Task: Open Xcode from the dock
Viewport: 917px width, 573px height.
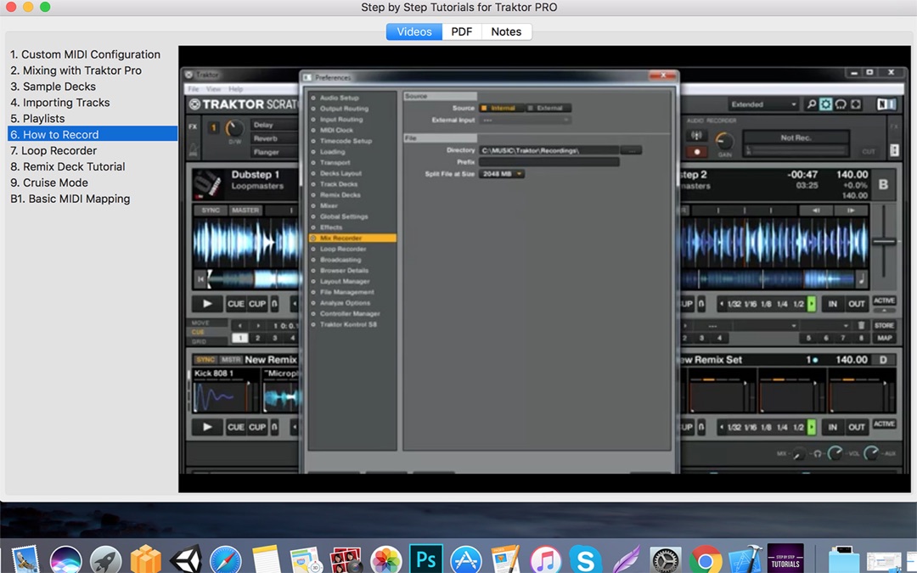Action: [x=745, y=560]
